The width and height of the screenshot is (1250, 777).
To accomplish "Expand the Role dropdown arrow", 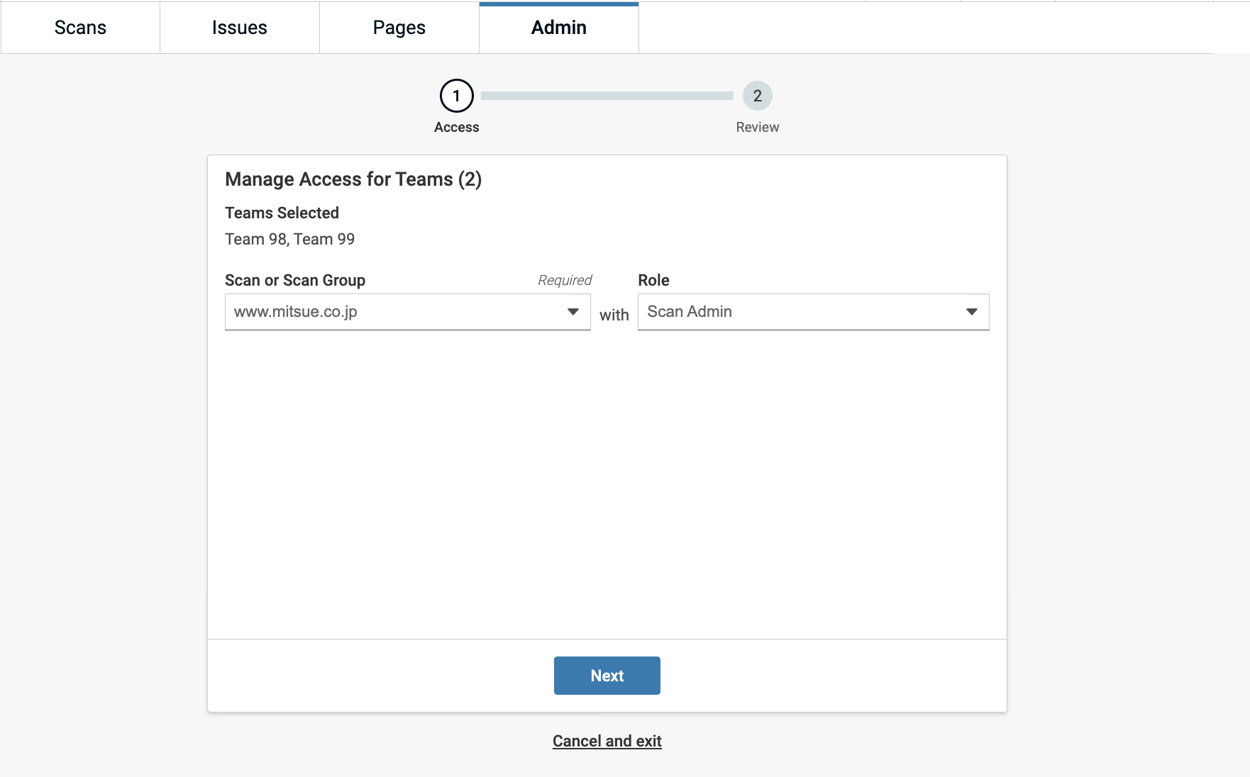I will coord(971,312).
